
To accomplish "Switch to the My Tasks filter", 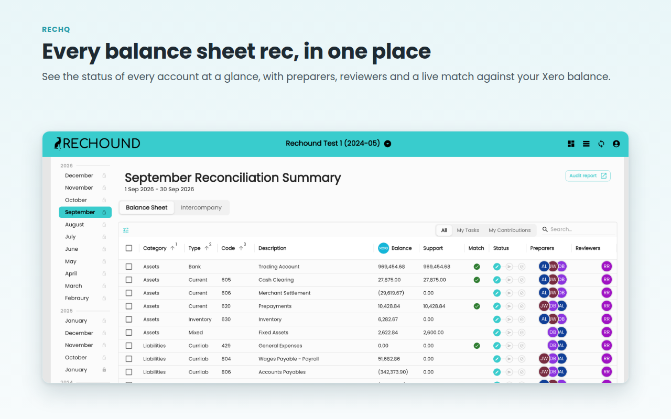I will (x=468, y=230).
